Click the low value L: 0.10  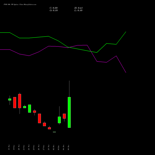coord(78,11)
